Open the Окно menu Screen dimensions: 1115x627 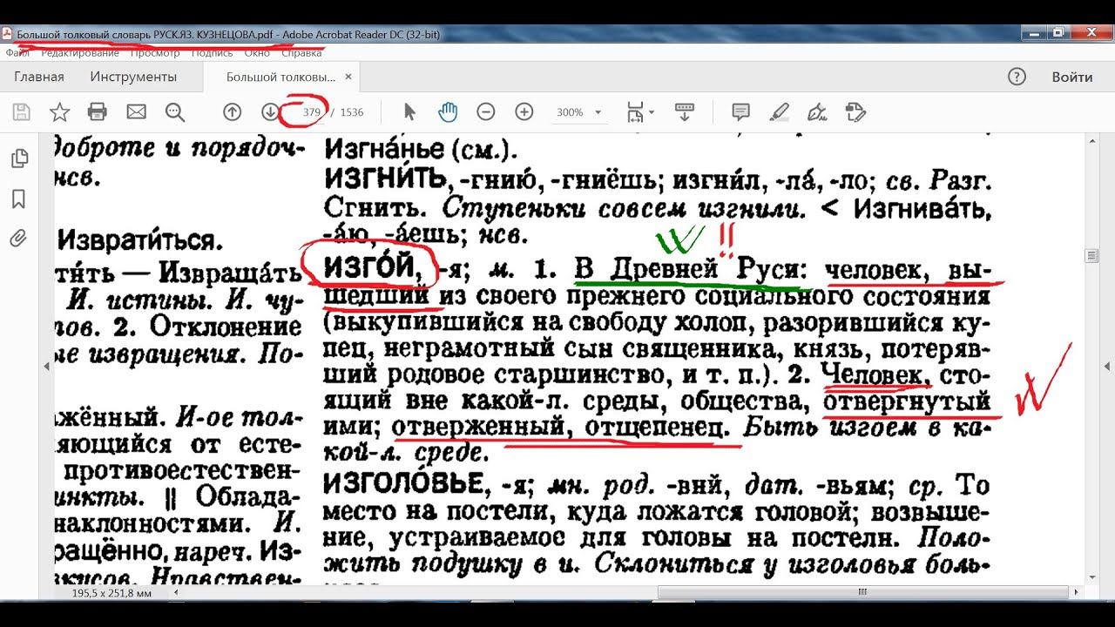[257, 53]
